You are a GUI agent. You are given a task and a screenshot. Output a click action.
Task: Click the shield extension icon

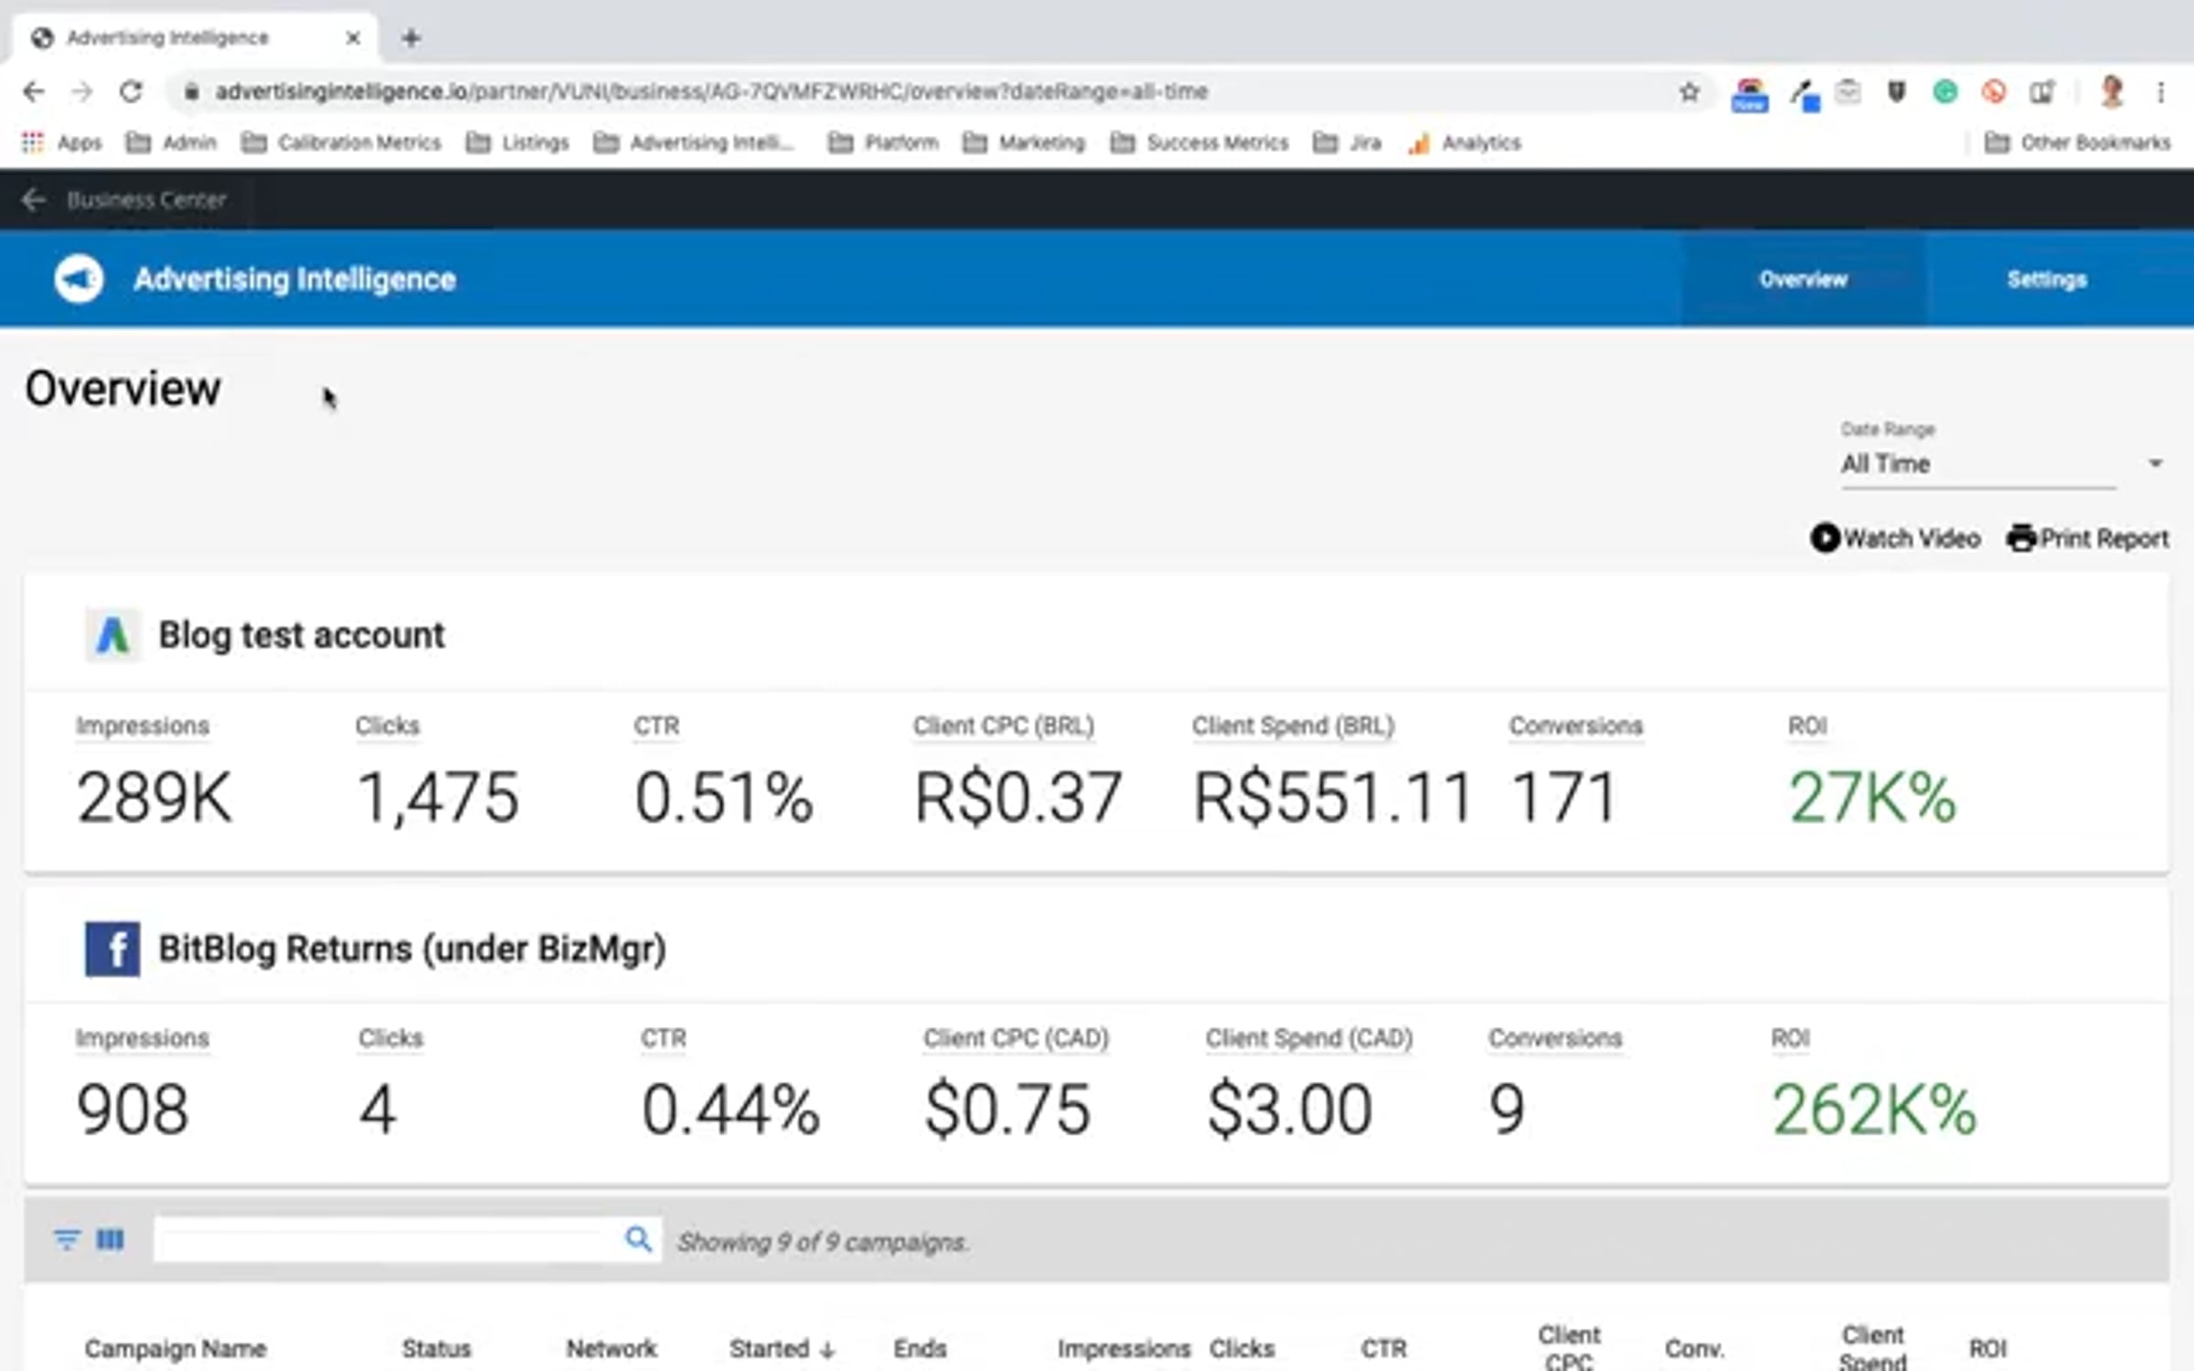1897,91
